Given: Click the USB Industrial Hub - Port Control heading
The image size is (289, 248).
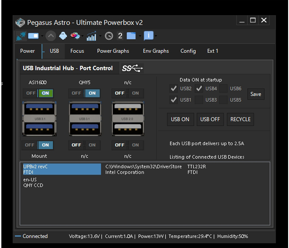Looking at the screenshot, I should tap(68, 68).
